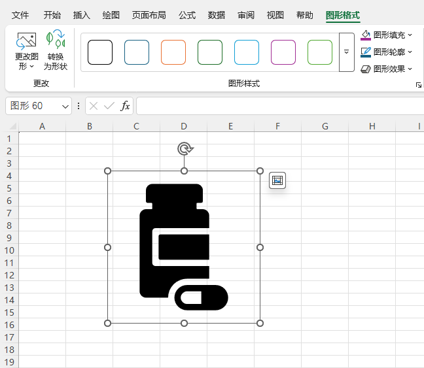Select column H header
The height and width of the screenshot is (368, 424).
pyautogui.click(x=372, y=126)
